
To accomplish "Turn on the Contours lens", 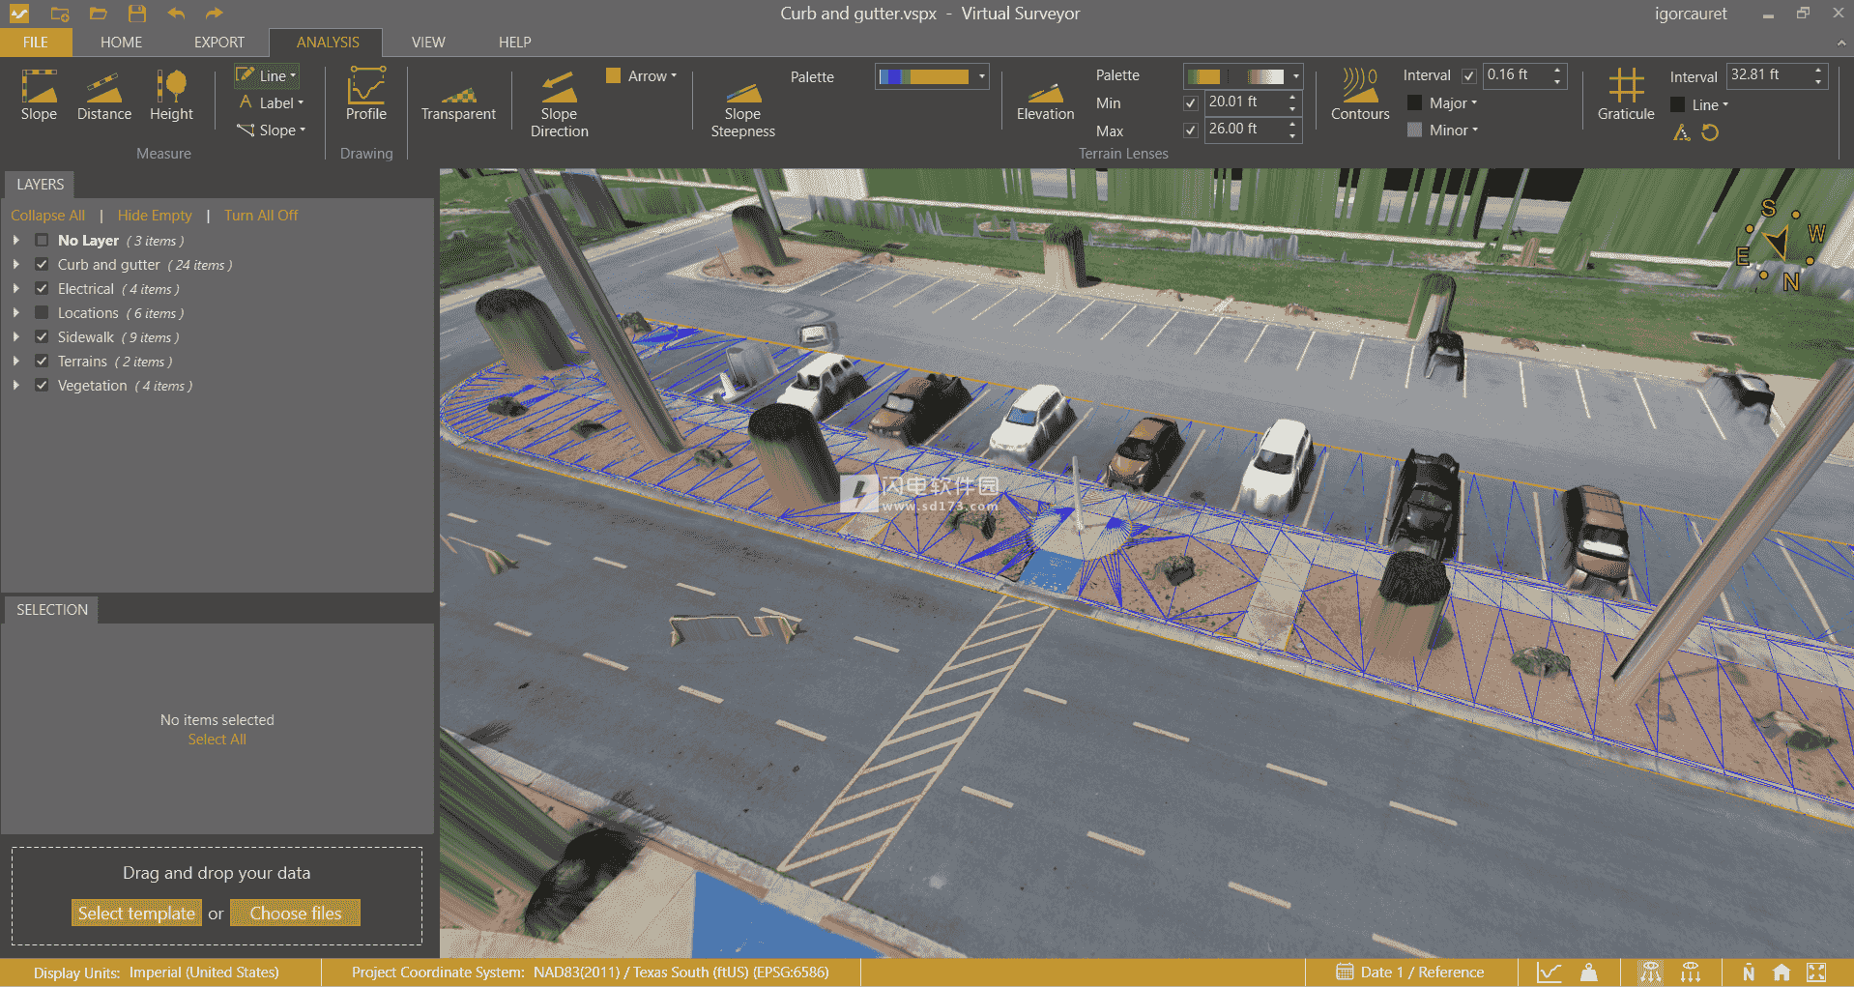I will pyautogui.click(x=1360, y=95).
